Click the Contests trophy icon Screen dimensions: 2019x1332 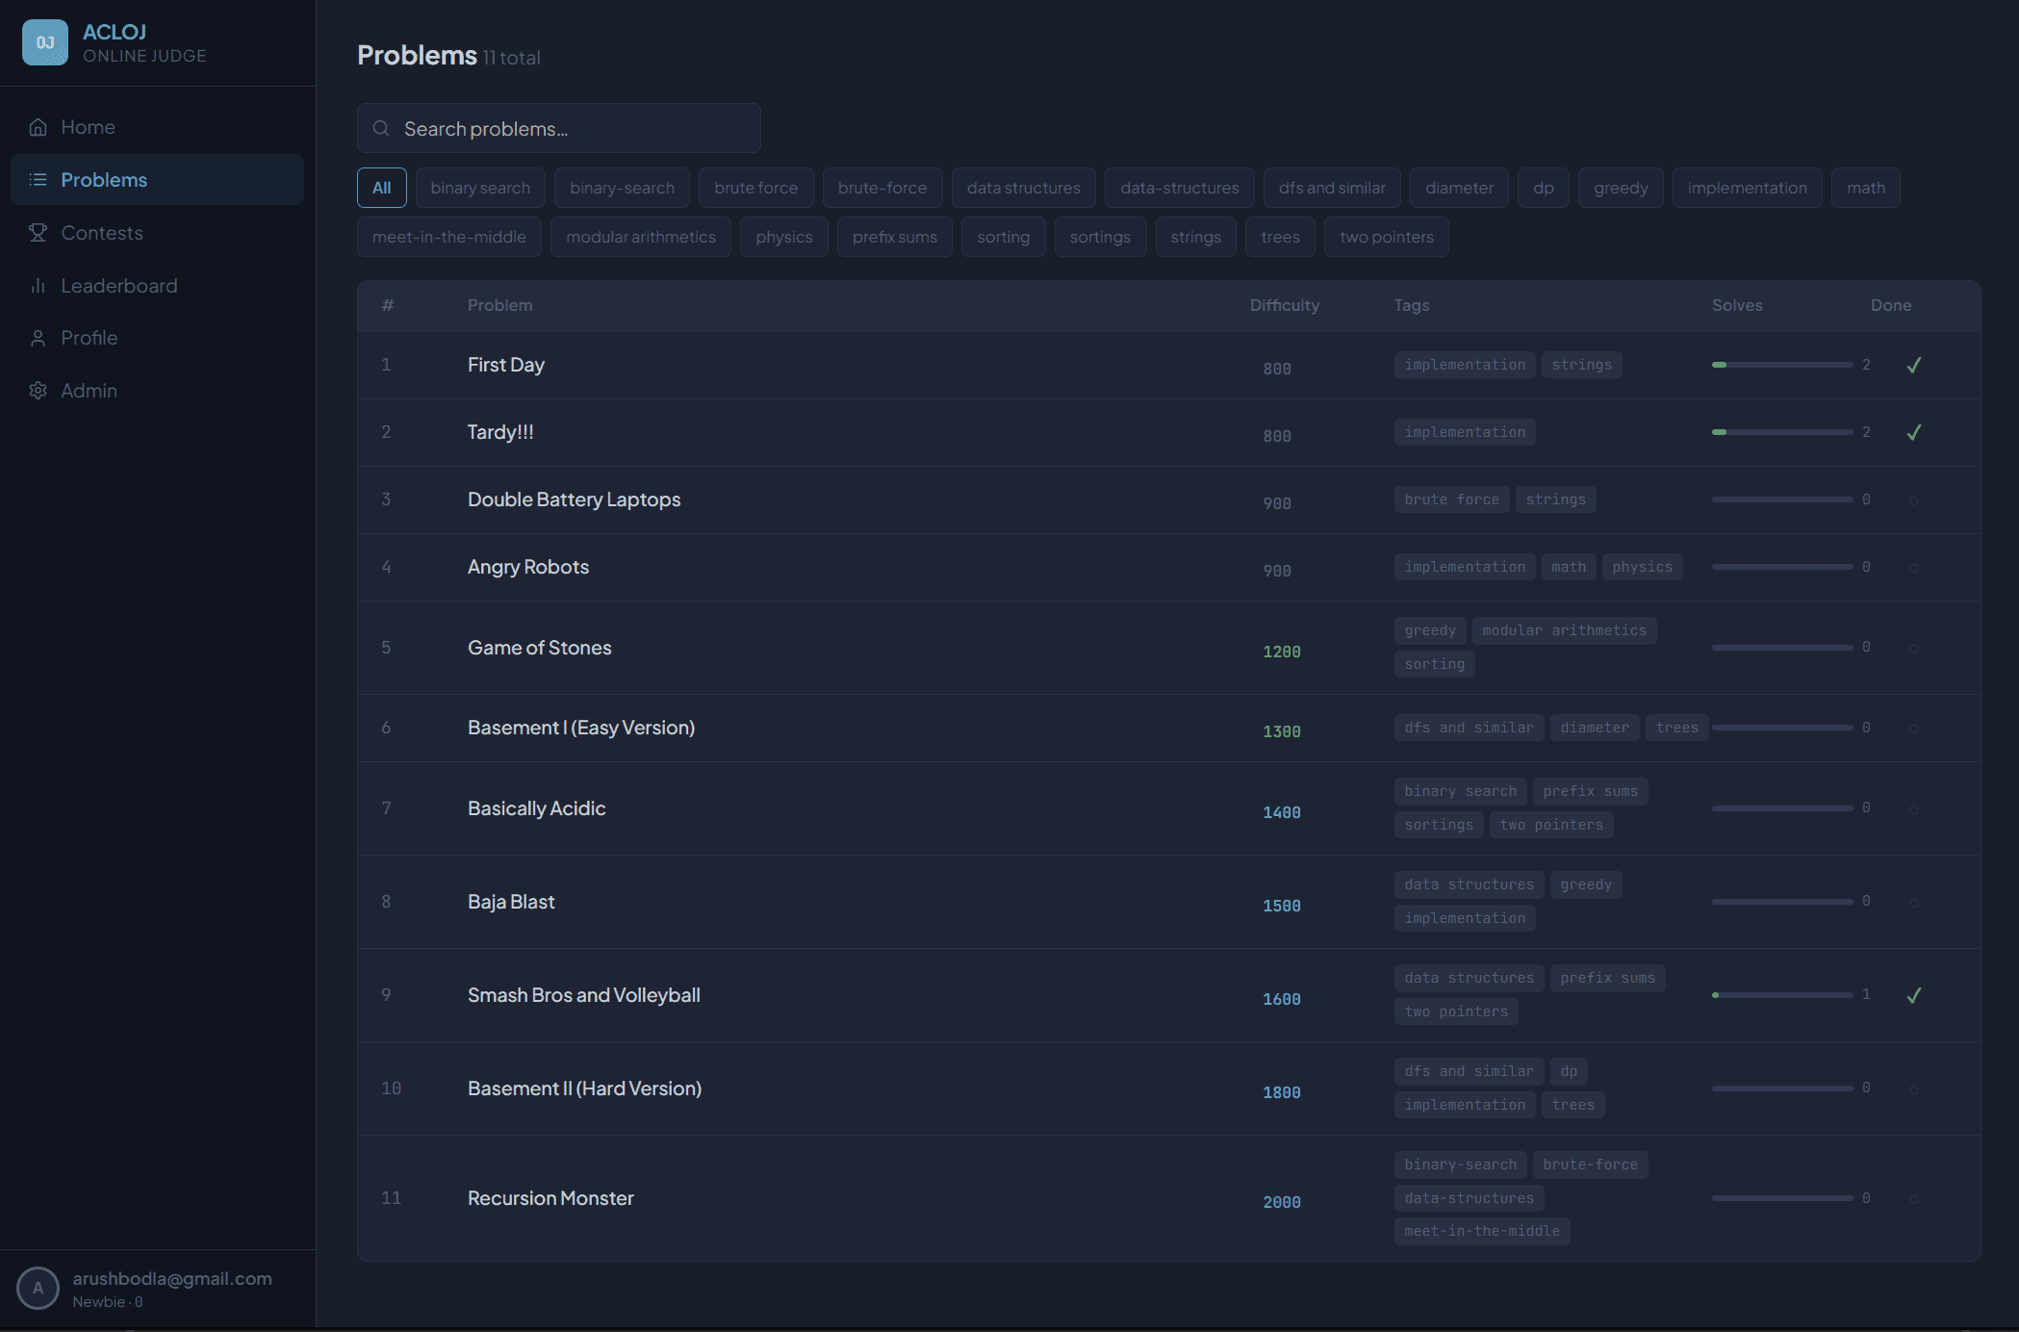(38, 233)
